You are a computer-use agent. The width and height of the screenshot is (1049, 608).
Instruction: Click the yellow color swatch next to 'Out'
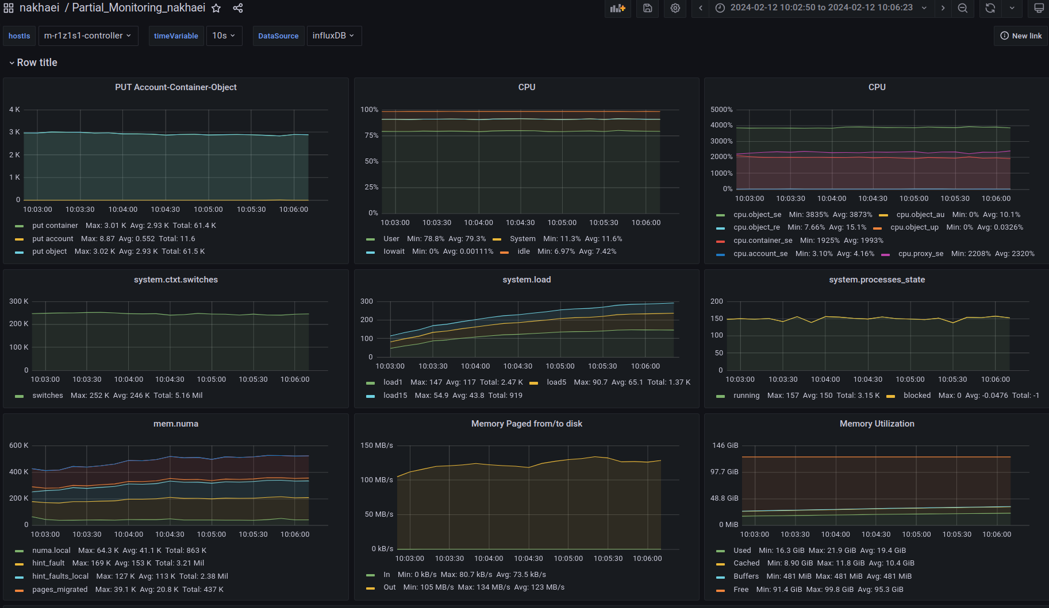(x=371, y=588)
